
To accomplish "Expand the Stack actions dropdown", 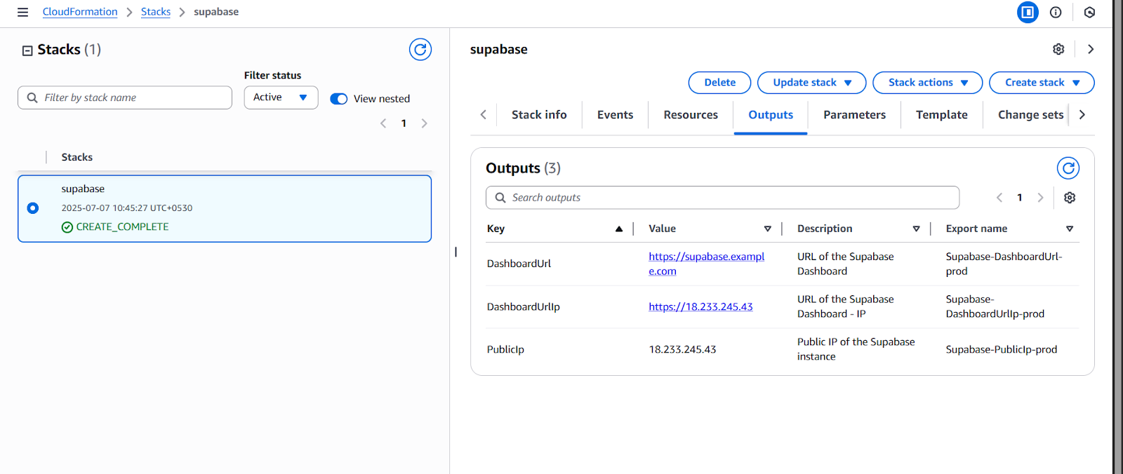I will pyautogui.click(x=928, y=83).
